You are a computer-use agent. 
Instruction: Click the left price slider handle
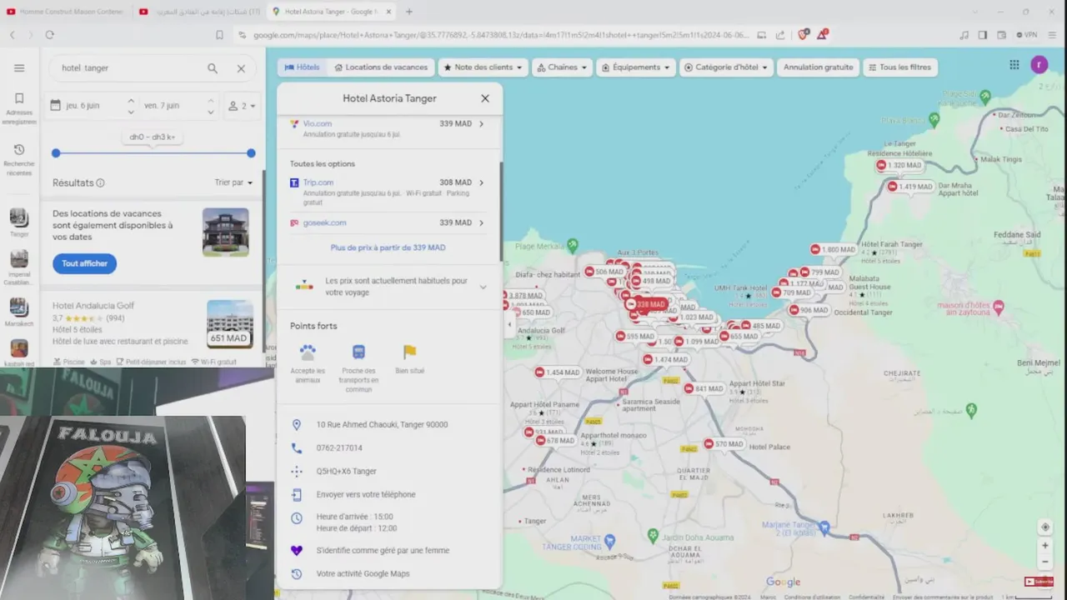pyautogui.click(x=56, y=153)
